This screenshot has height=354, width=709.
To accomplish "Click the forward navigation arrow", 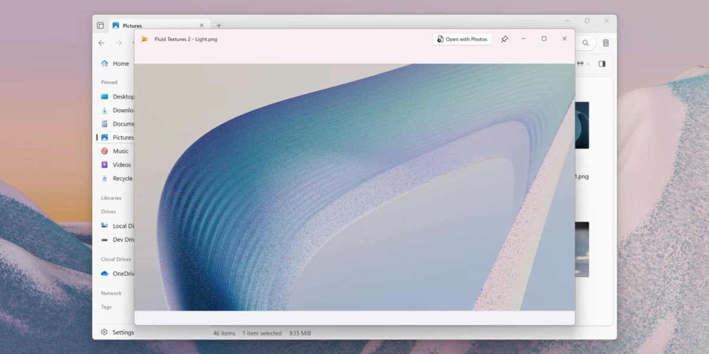I will click(x=119, y=43).
